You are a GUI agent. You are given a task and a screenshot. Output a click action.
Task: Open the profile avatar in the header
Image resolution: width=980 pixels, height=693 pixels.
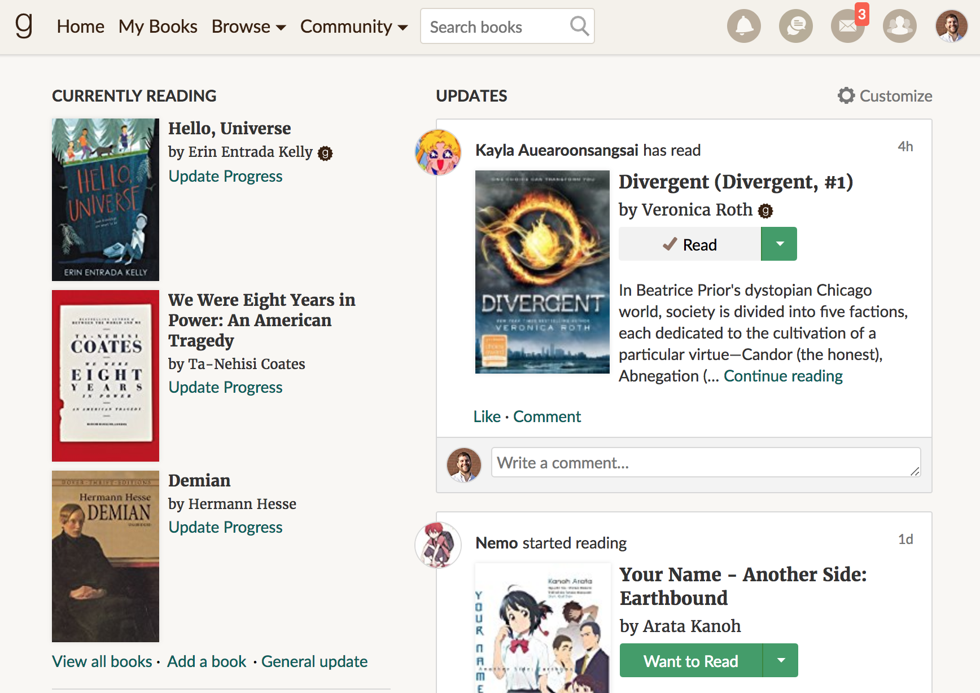(951, 26)
